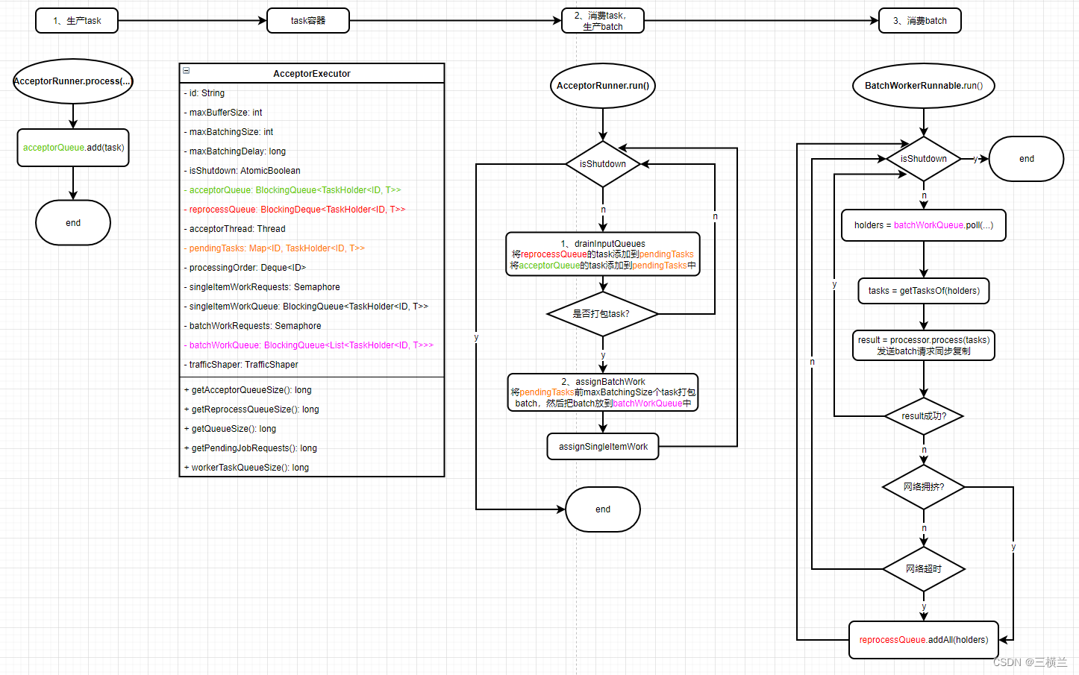Click the acceptorQueue.add(task) node
This screenshot has height=675, width=1079.
pyautogui.click(x=73, y=148)
